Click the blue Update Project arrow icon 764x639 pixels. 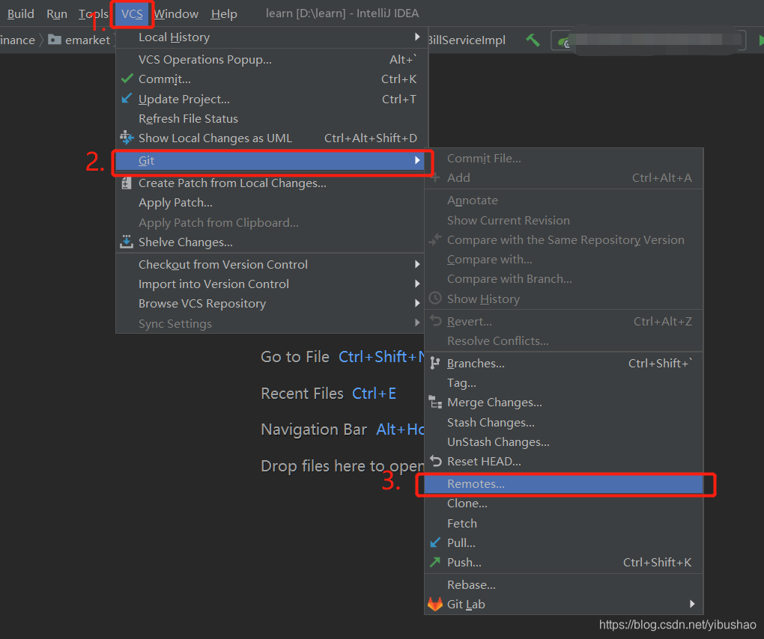pyautogui.click(x=126, y=98)
